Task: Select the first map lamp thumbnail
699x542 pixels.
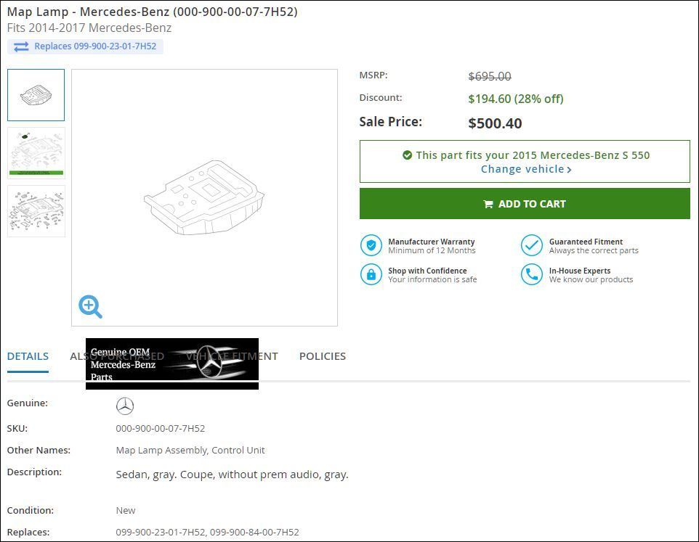Action: point(36,95)
